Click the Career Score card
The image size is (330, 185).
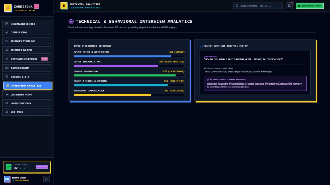coord(27,167)
